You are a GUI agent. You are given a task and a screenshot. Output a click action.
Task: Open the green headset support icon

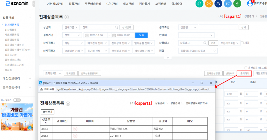pos(199,4)
